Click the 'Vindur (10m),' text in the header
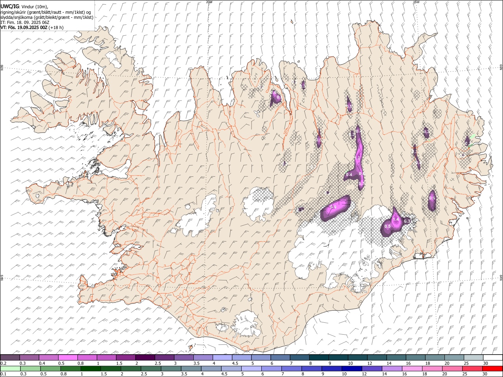503x377 pixels. 34,7
